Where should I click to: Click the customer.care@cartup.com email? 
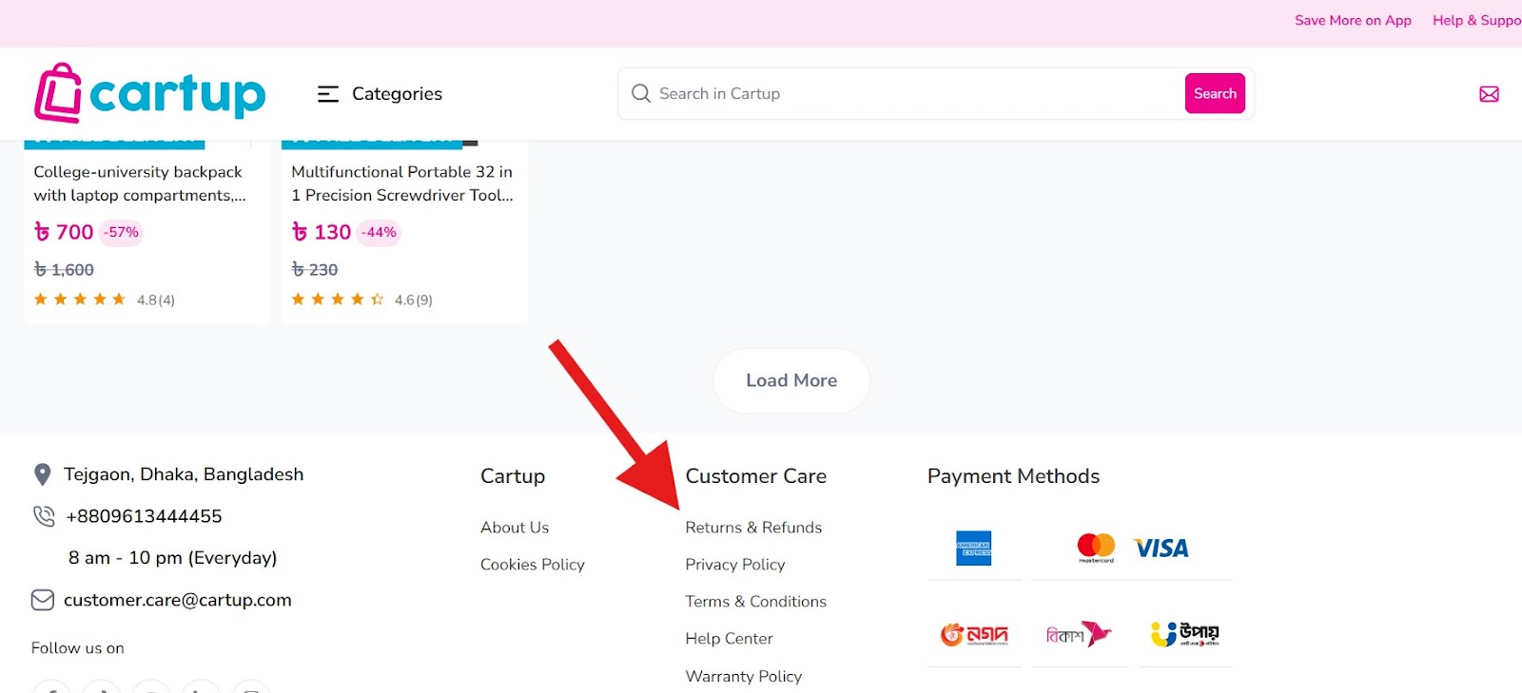click(x=178, y=600)
